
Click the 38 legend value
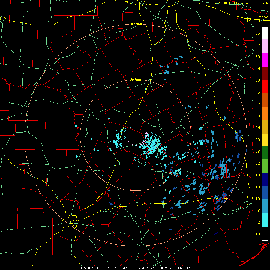[x=258, y=116]
